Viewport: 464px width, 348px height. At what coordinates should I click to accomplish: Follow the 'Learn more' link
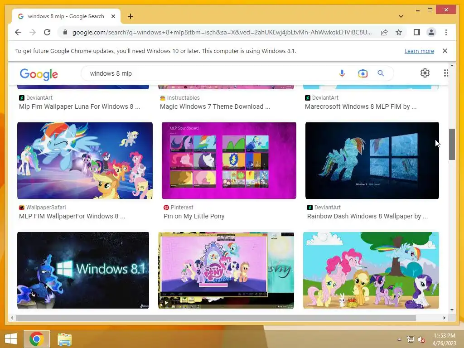(x=419, y=51)
